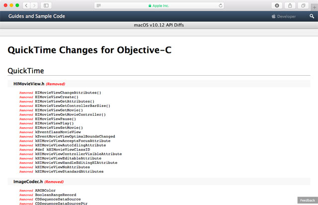
Task: Select kHIMovieViewHandleEditingHIAttribute entry
Action: (76, 163)
